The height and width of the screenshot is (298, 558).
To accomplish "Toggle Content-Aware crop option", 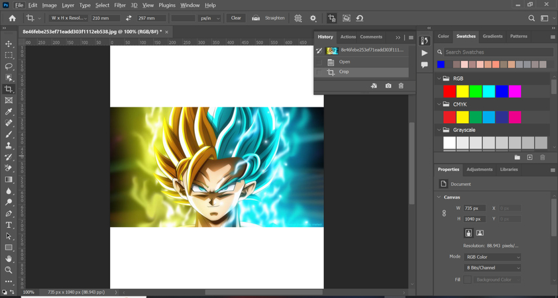I will pos(346,18).
